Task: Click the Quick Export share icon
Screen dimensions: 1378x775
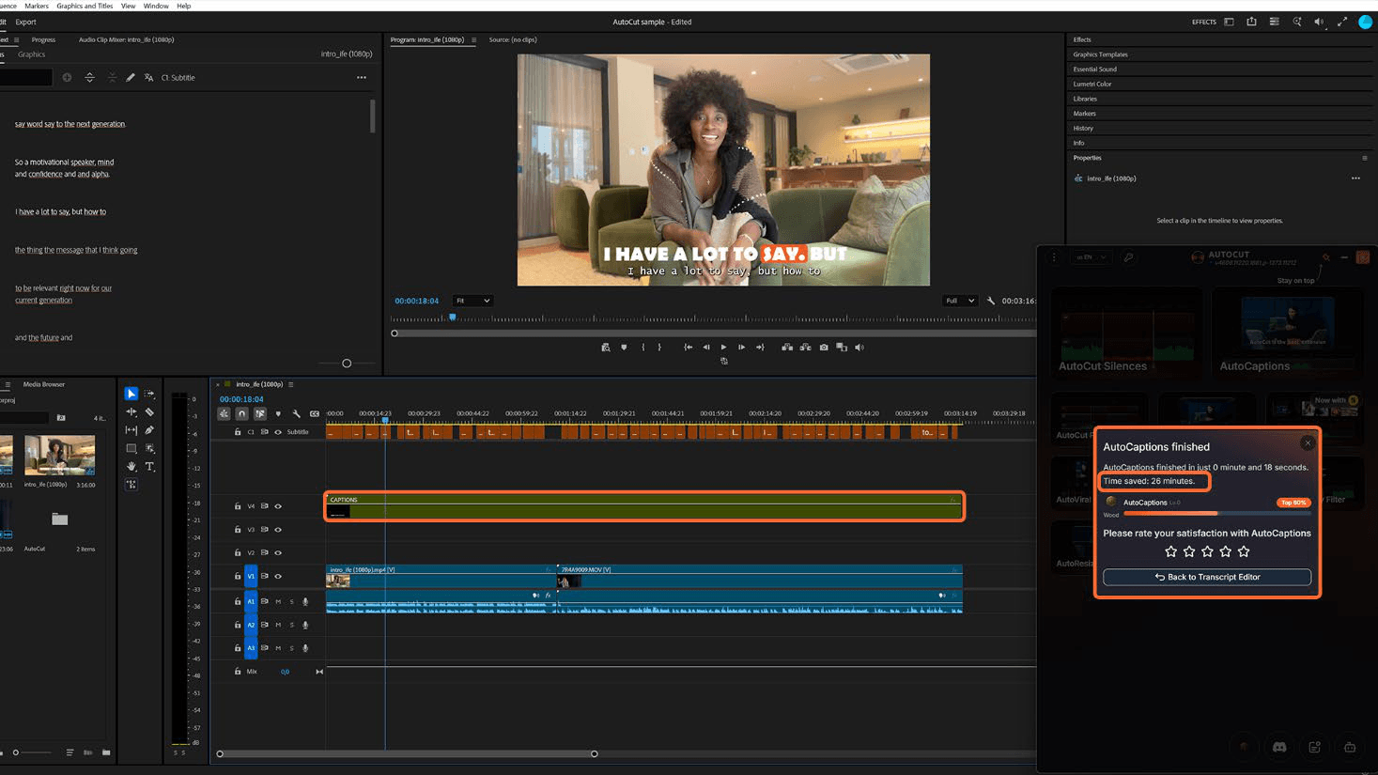Action: pyautogui.click(x=1251, y=22)
